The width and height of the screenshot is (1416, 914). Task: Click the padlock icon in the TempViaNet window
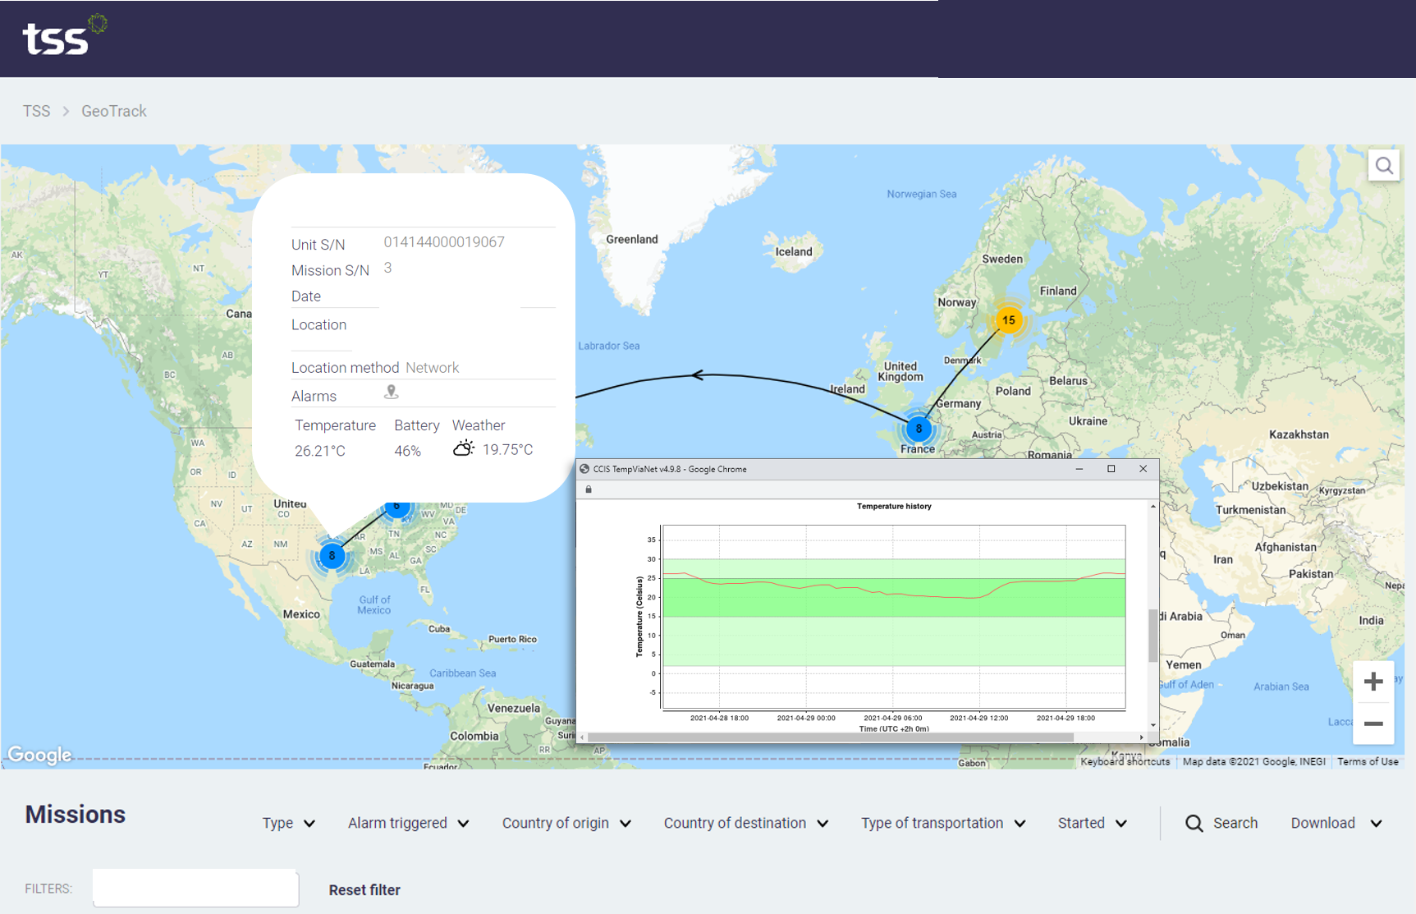click(x=588, y=489)
